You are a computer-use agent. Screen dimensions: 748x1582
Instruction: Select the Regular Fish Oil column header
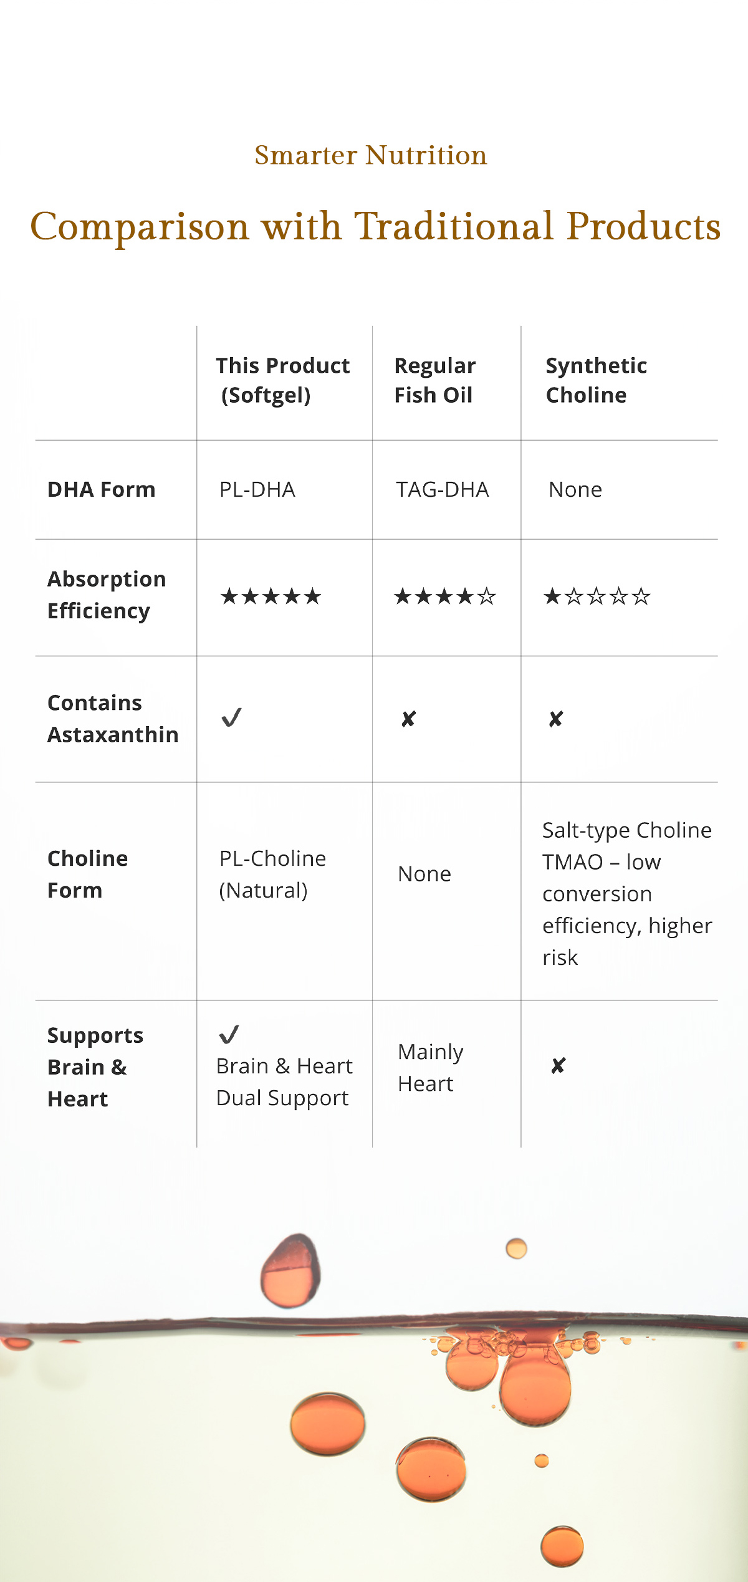435,380
